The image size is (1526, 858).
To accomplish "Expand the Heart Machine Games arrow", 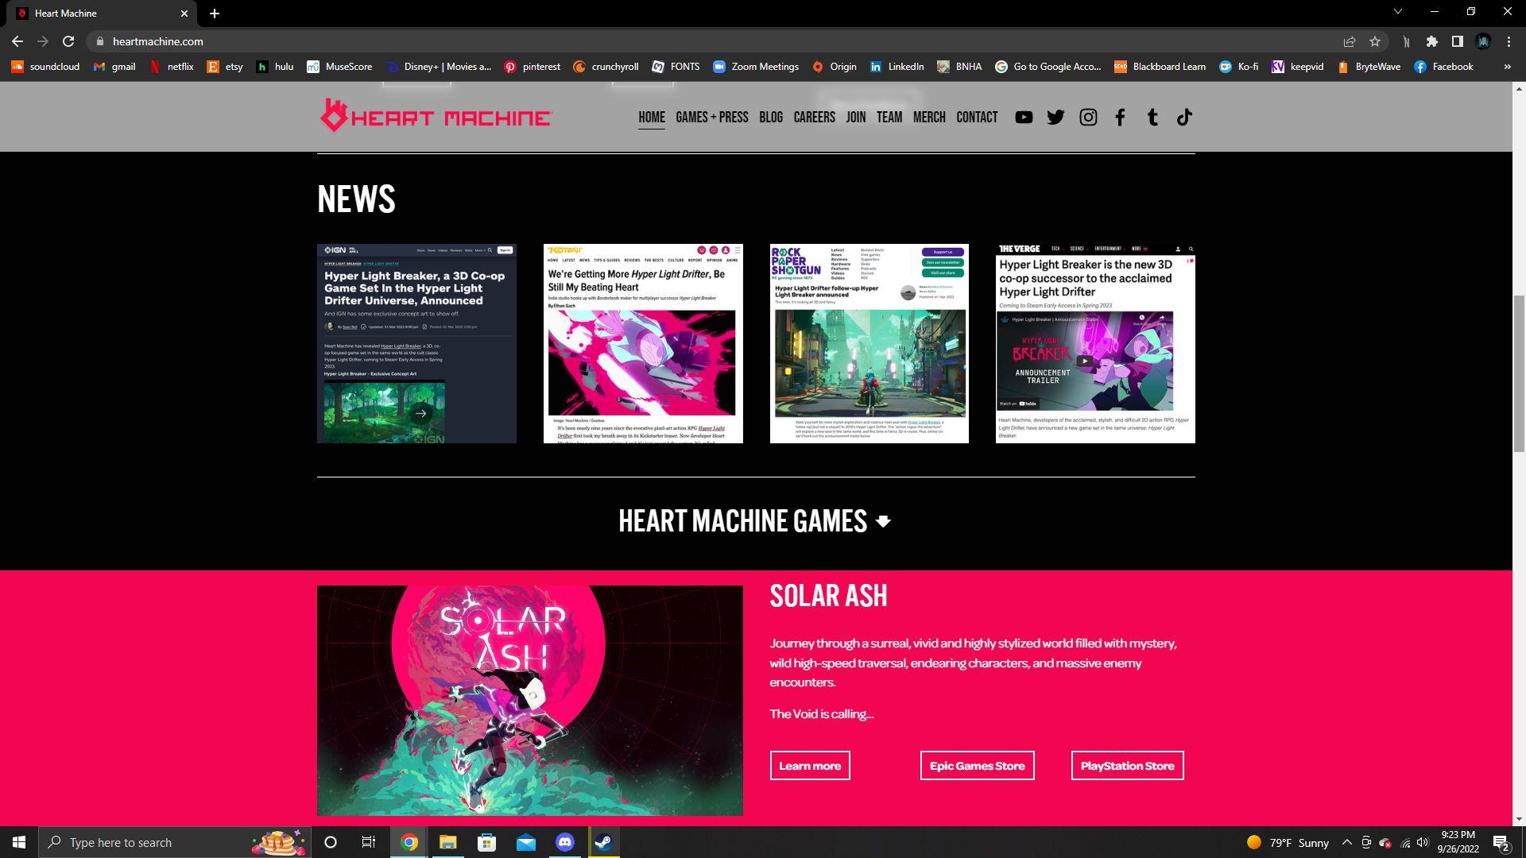I will coord(883,522).
